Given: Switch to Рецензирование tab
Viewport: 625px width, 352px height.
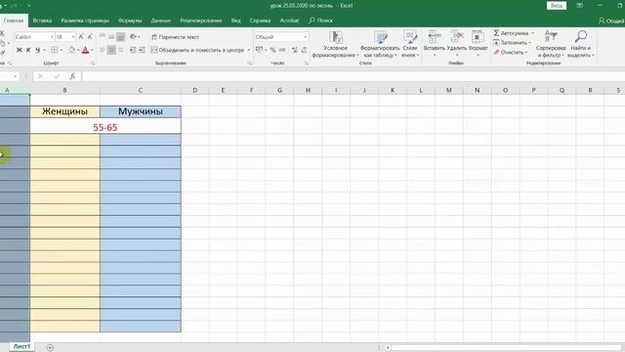Looking at the screenshot, I should pyautogui.click(x=200, y=21).
